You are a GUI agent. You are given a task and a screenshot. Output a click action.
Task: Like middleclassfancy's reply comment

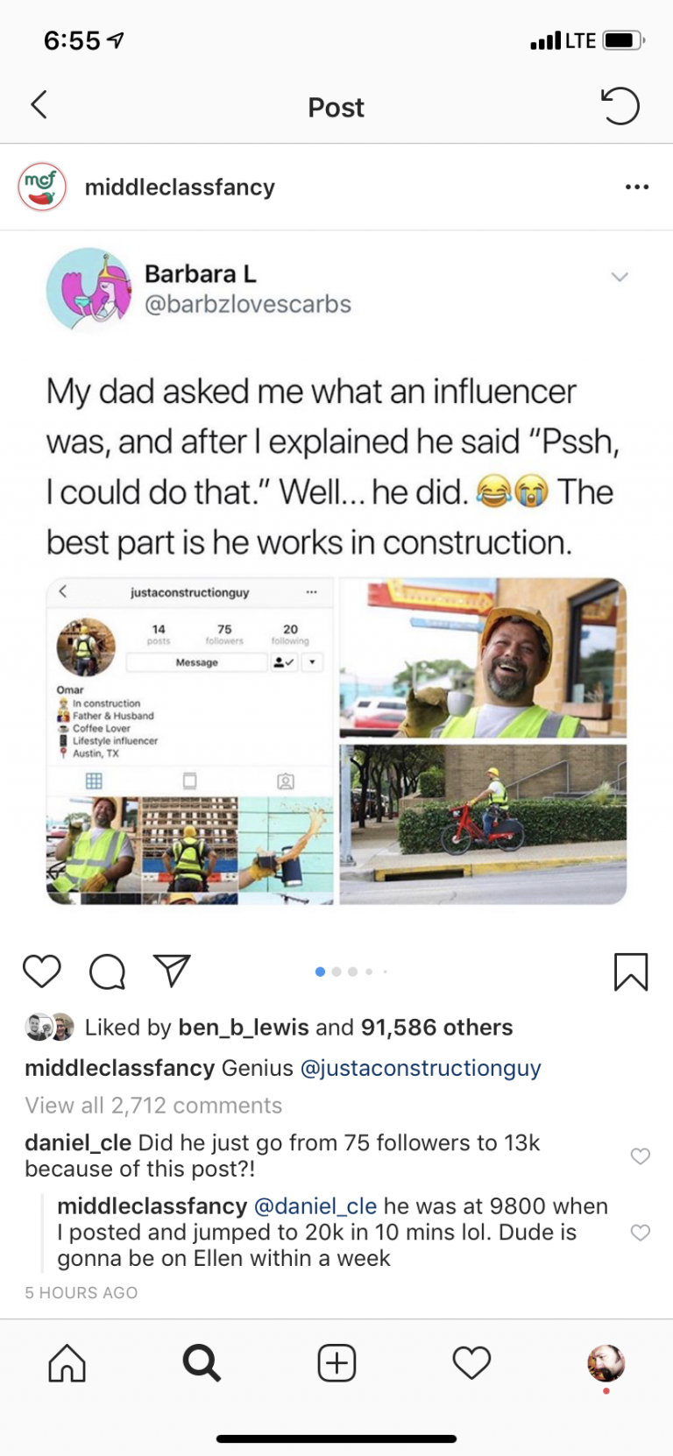coord(641,1233)
